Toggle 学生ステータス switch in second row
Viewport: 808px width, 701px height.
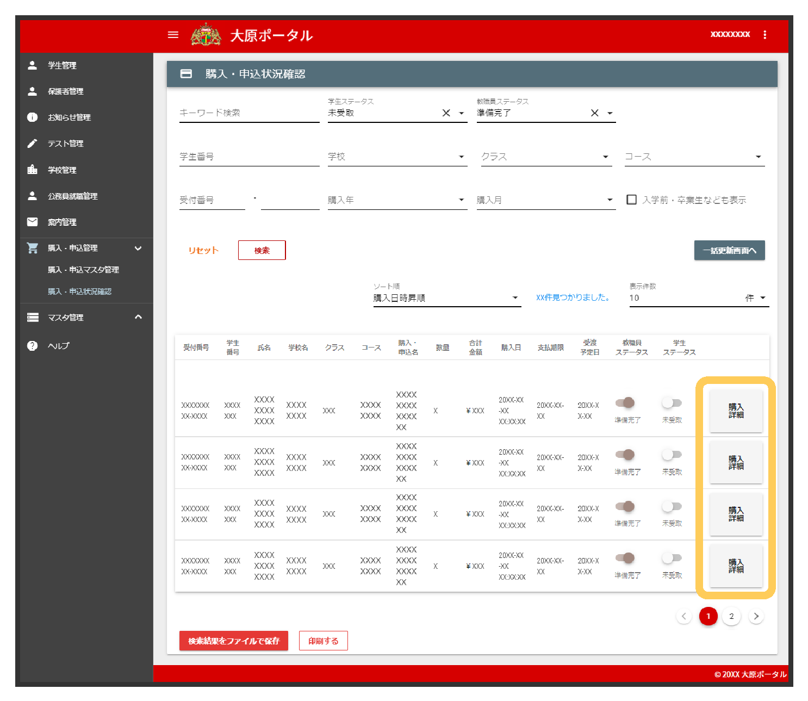coord(672,455)
